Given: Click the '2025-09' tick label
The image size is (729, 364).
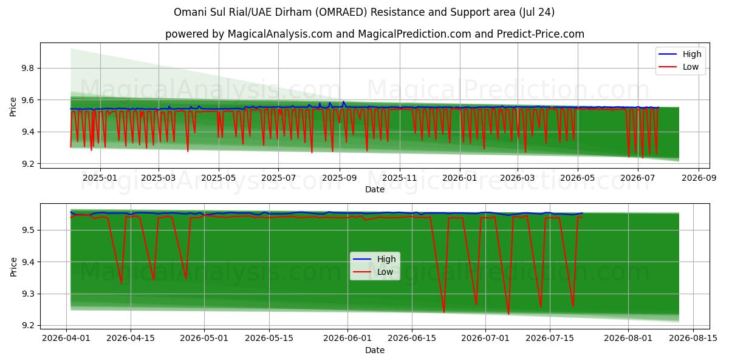Looking at the screenshot, I should point(339,178).
